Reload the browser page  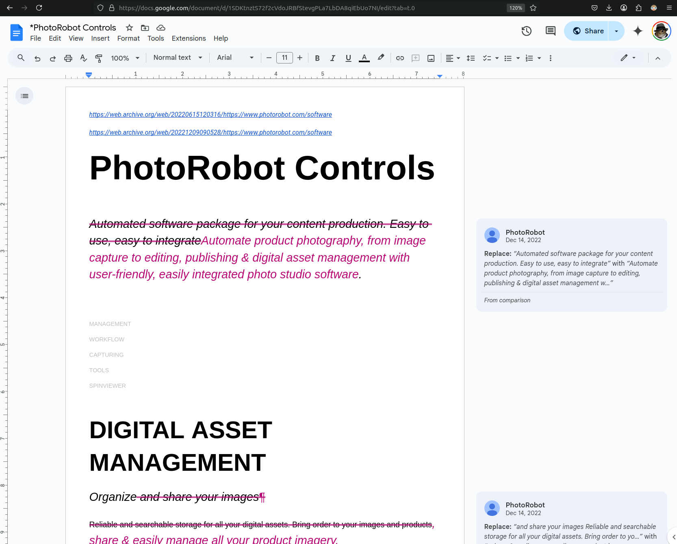[x=39, y=8]
